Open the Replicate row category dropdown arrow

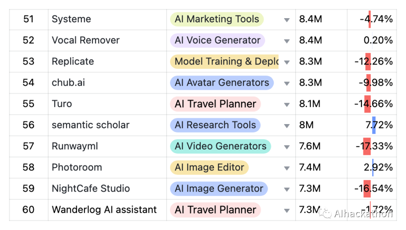(x=287, y=62)
